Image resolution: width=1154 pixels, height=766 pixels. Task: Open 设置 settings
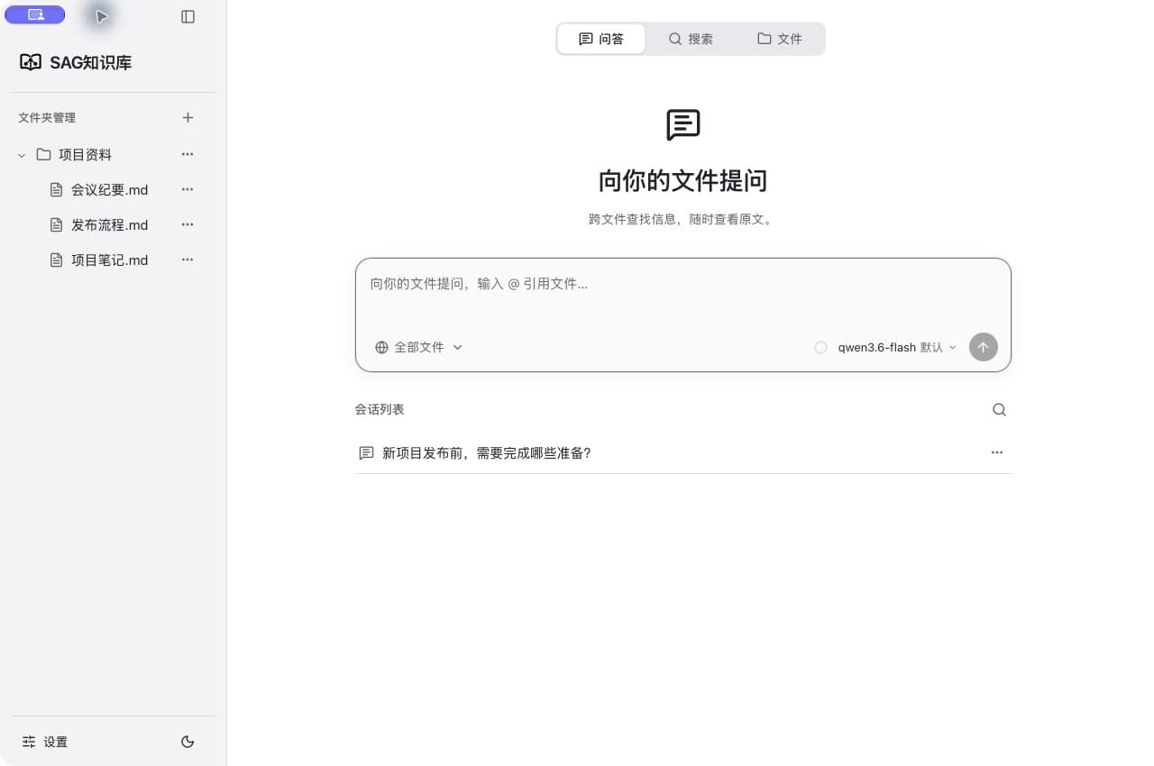(x=45, y=742)
